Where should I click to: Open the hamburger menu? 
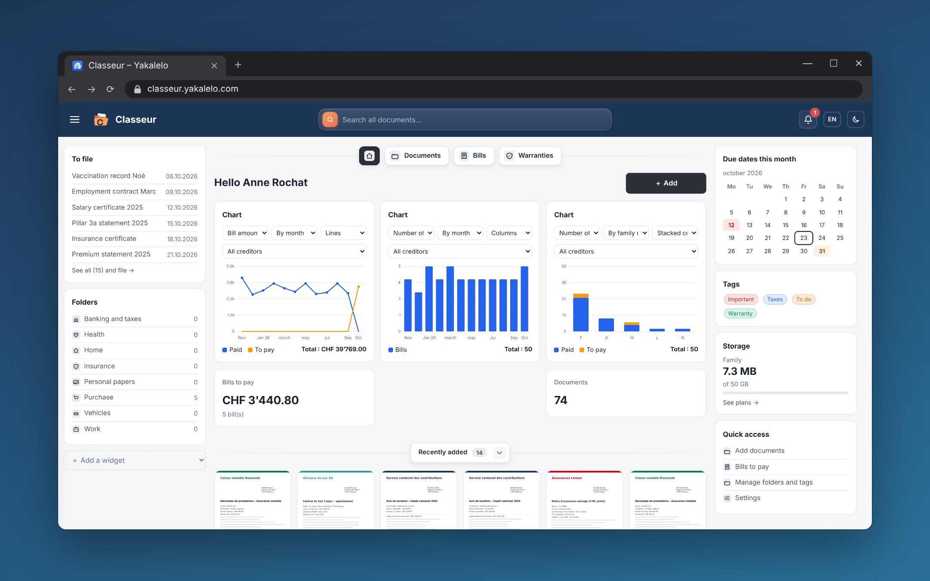click(x=74, y=120)
